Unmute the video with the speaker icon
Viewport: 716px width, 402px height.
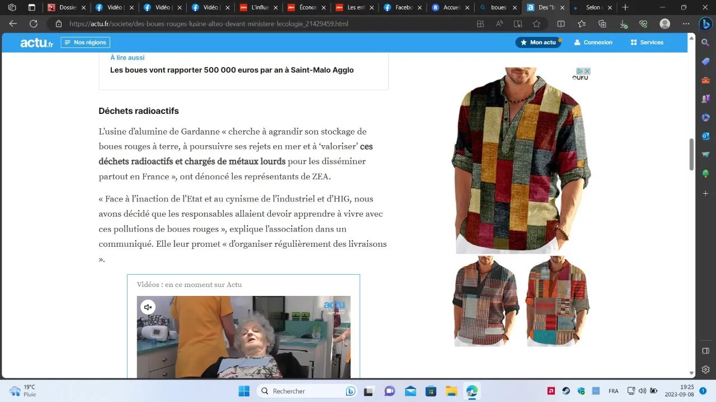pyautogui.click(x=148, y=307)
